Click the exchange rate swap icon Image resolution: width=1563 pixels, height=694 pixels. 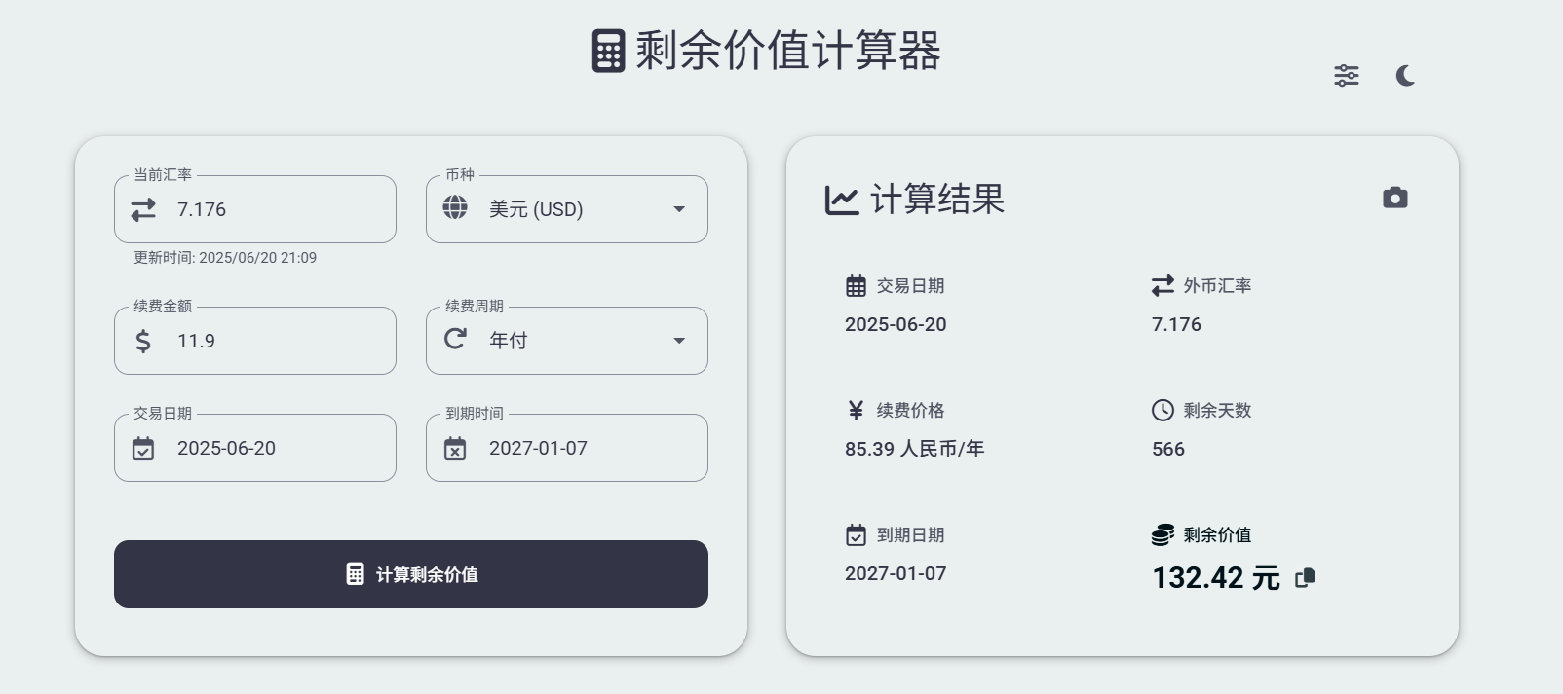[143, 208]
